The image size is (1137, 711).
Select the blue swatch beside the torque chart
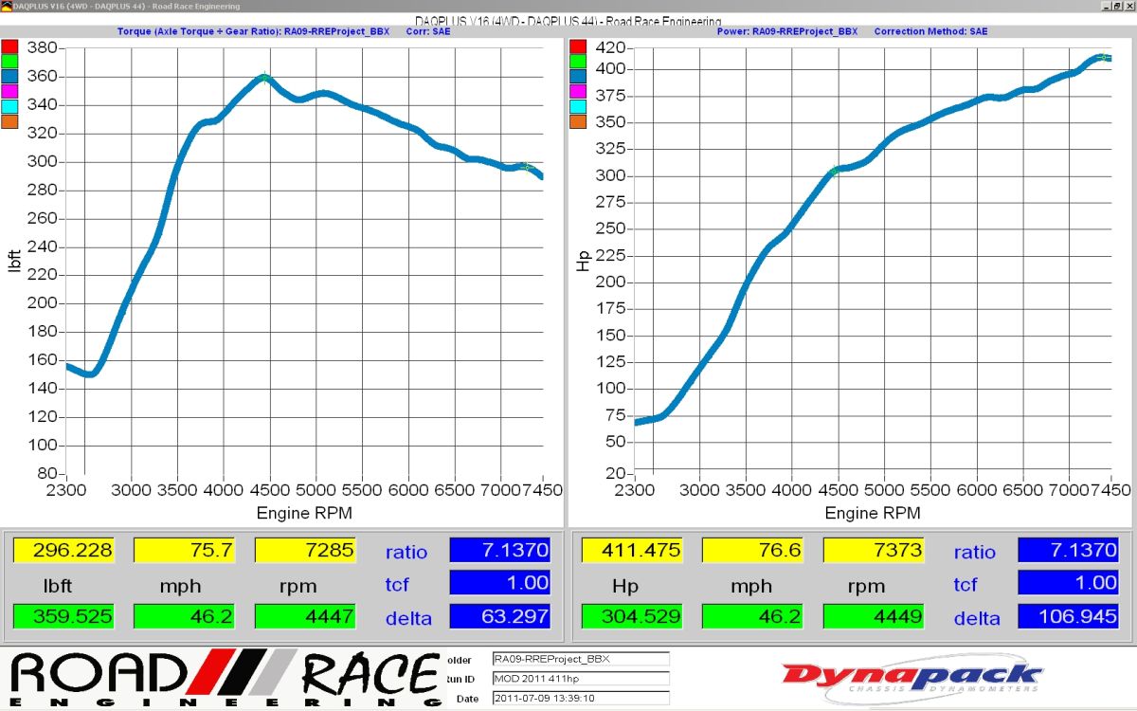pyautogui.click(x=9, y=76)
